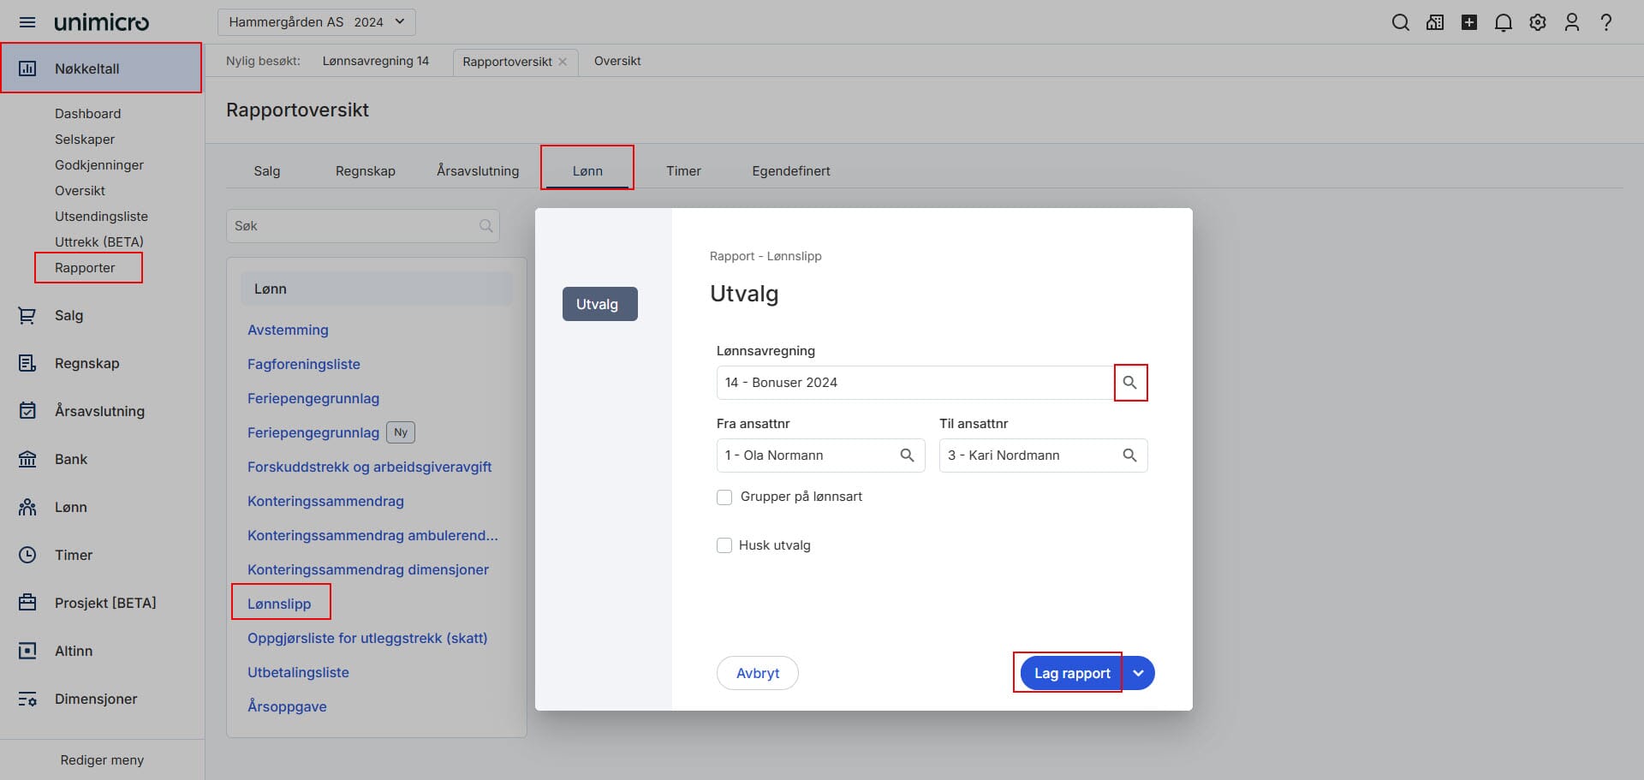Search Lønnsavregning with magnifier icon
Screen dimensions: 1644x780
(x=1130, y=383)
